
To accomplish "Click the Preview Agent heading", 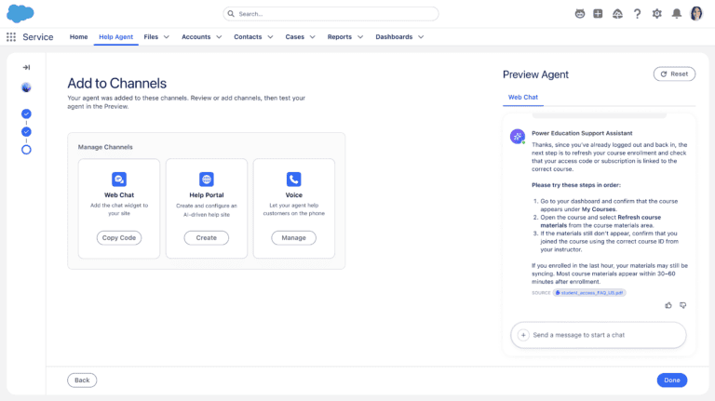I will point(535,74).
